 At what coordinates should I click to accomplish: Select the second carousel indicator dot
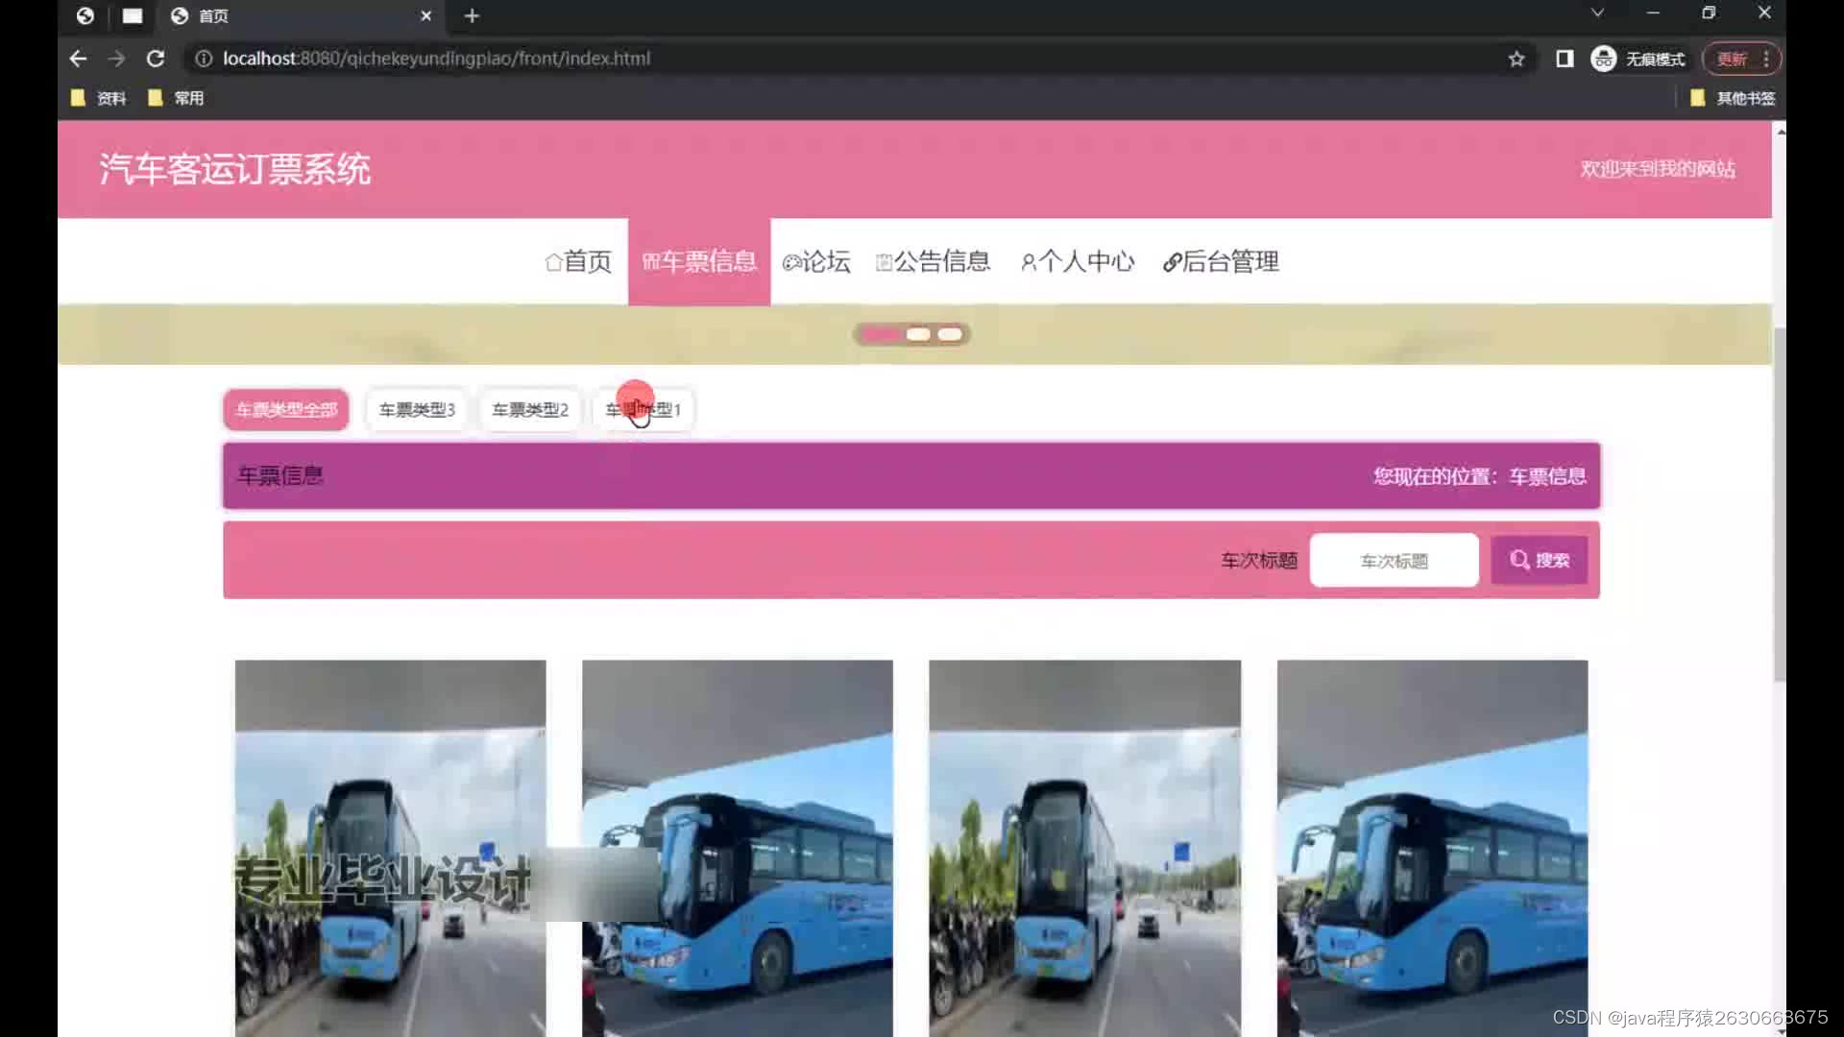pyautogui.click(x=918, y=334)
